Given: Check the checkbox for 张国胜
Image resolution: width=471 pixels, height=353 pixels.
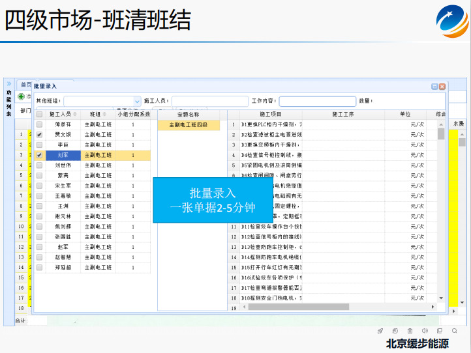Looking at the screenshot, I should coord(39,237).
